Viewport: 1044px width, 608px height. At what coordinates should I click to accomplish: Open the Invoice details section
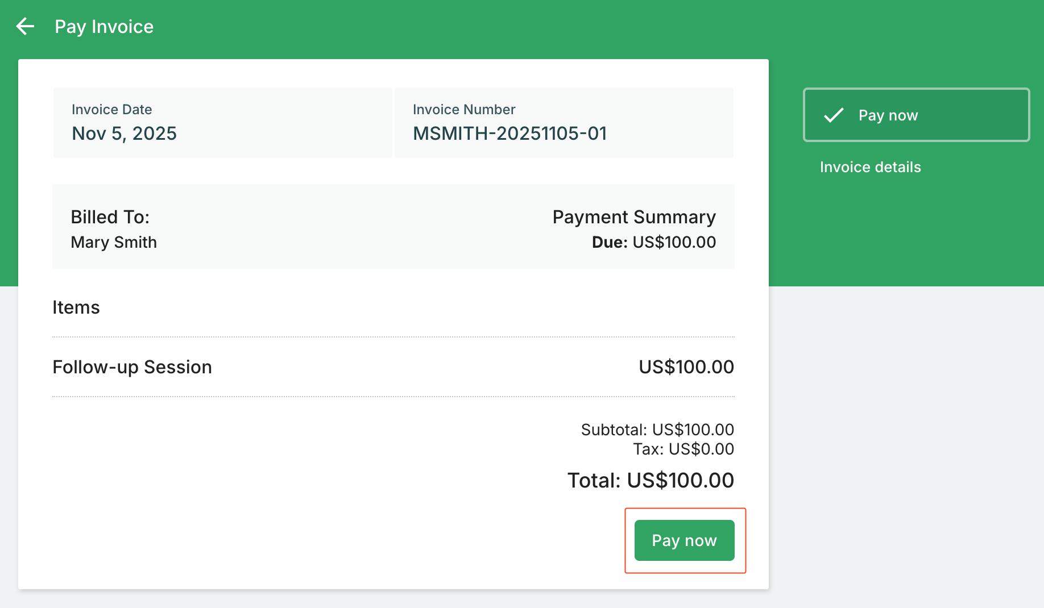point(870,167)
